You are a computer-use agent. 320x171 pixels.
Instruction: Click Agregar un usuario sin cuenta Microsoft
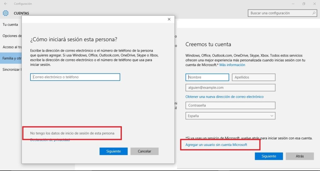click(x=216, y=145)
